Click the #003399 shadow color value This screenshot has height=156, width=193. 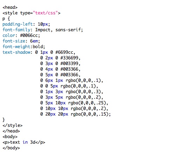69,64
